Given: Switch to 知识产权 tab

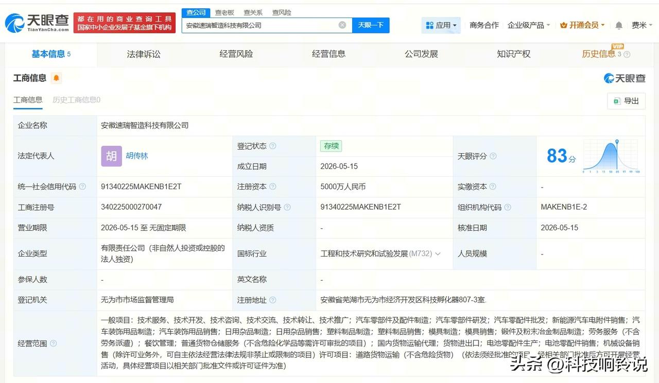Looking at the screenshot, I should coord(513,54).
